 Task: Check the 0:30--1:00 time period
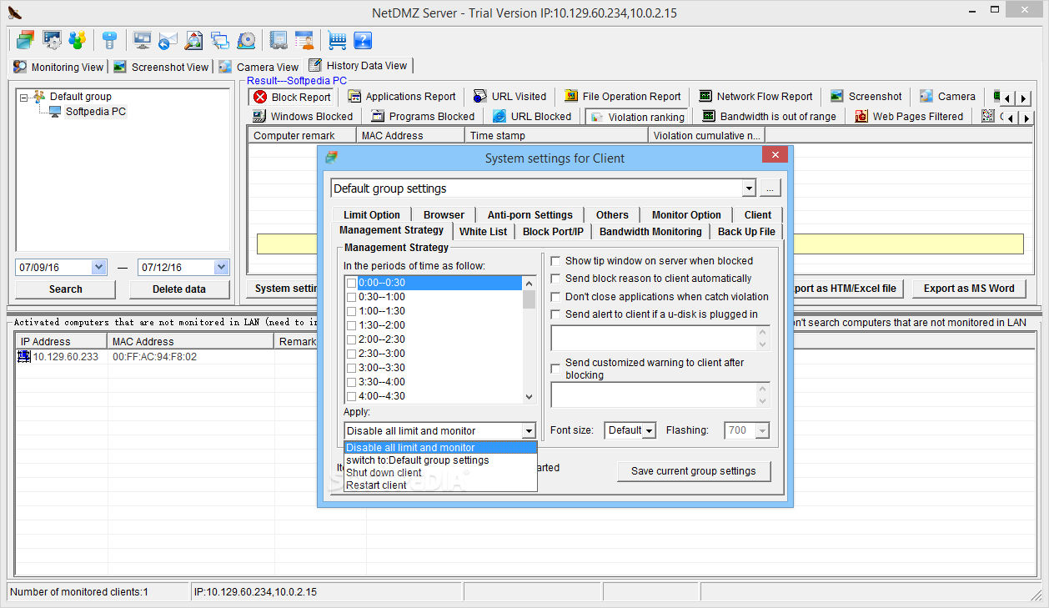click(352, 297)
